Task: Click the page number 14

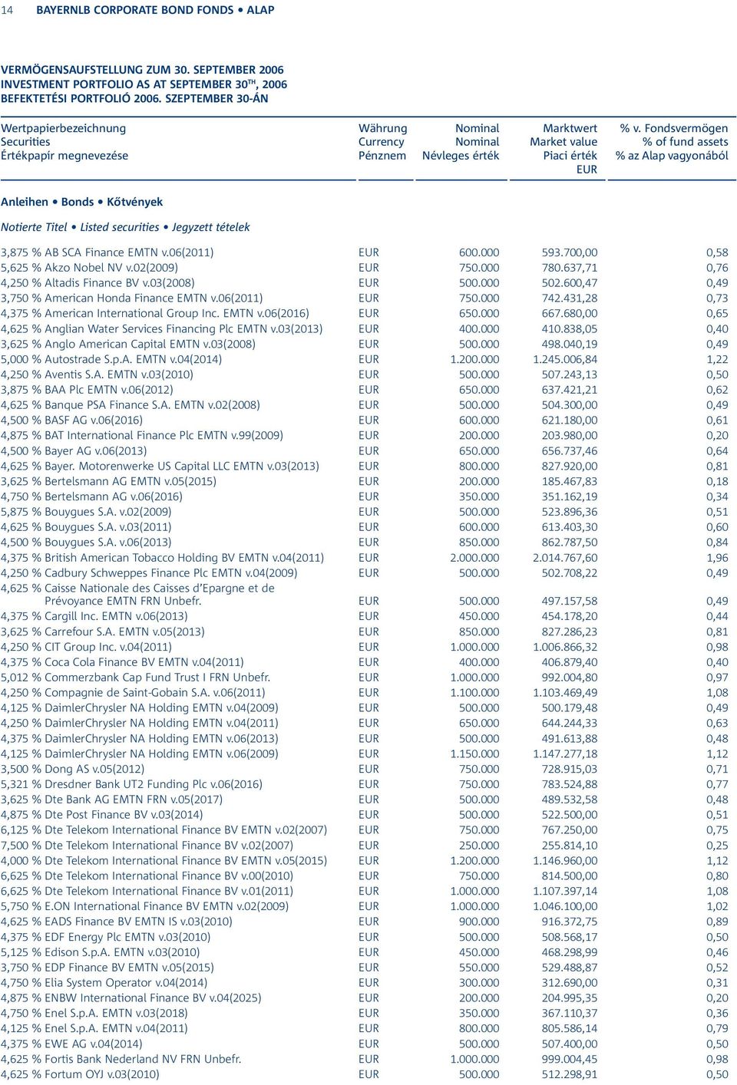Action: 7,10
